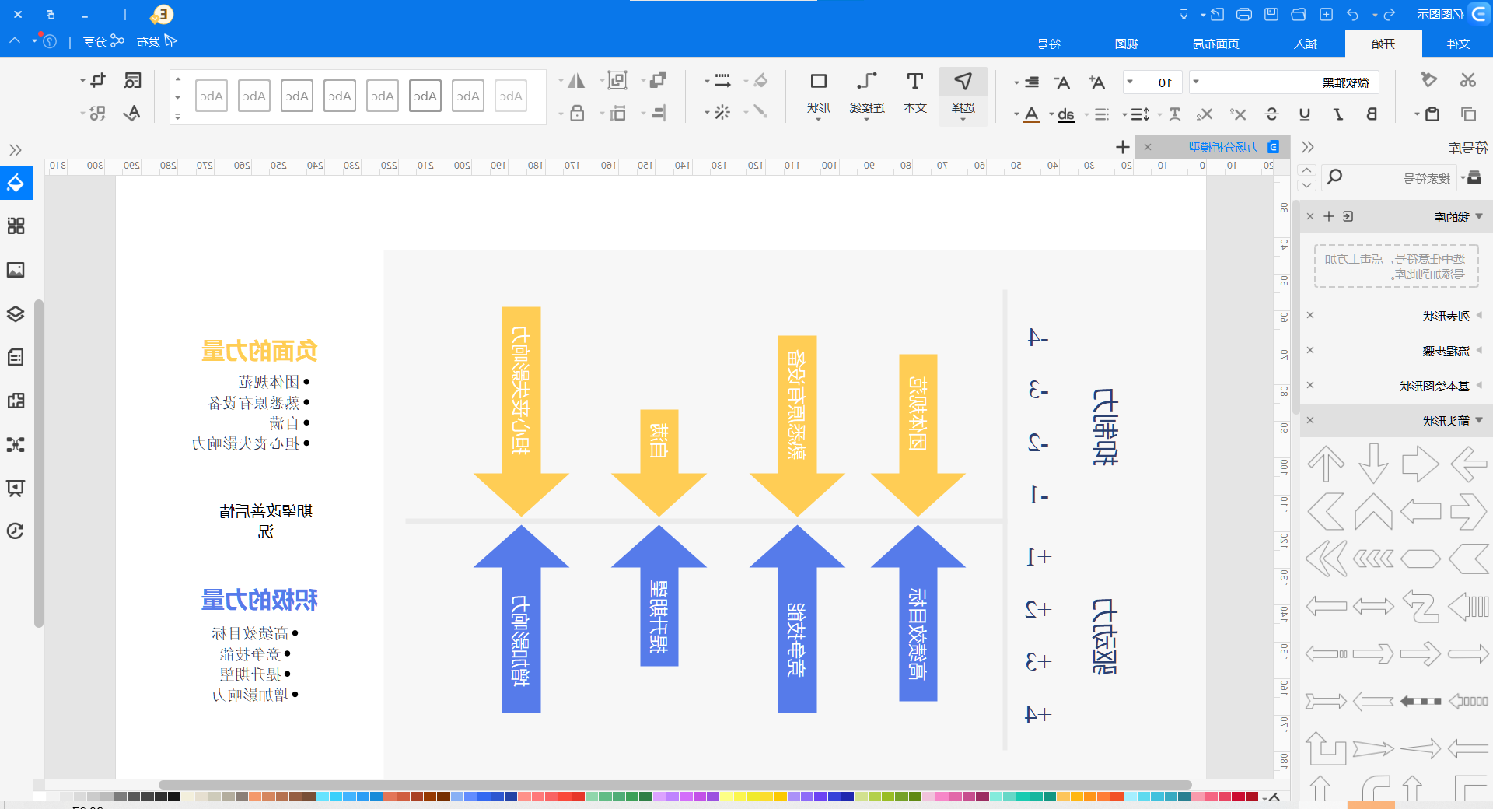This screenshot has height=809, width=1493.
Task: Open the 文件 menu tab
Action: click(x=1458, y=44)
